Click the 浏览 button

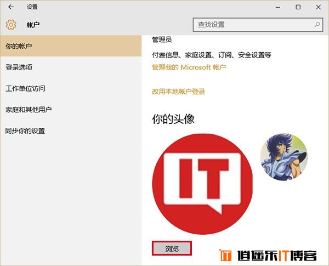click(172, 248)
